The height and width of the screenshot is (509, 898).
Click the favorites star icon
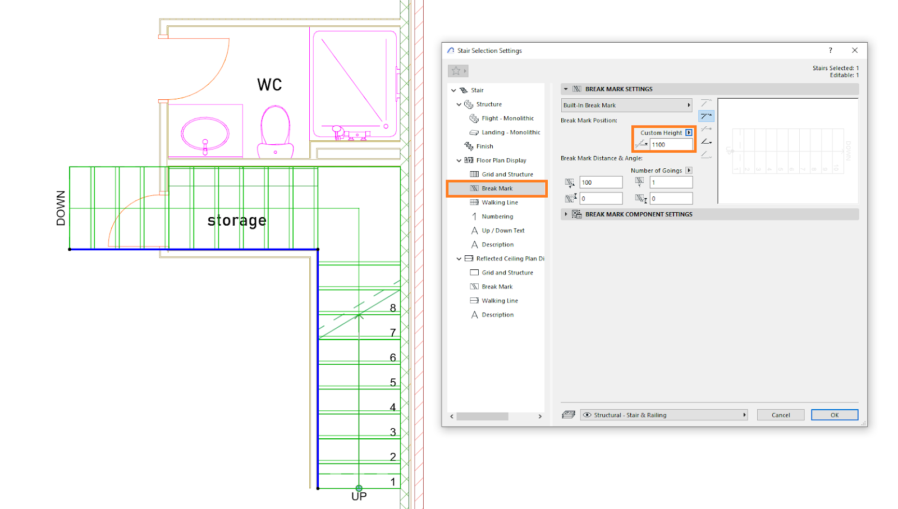[456, 71]
